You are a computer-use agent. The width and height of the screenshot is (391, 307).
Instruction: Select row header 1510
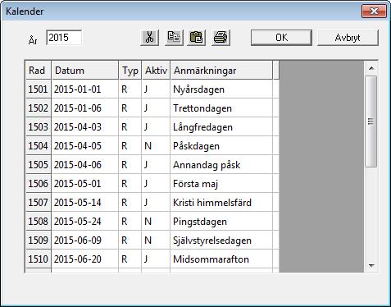click(x=39, y=259)
